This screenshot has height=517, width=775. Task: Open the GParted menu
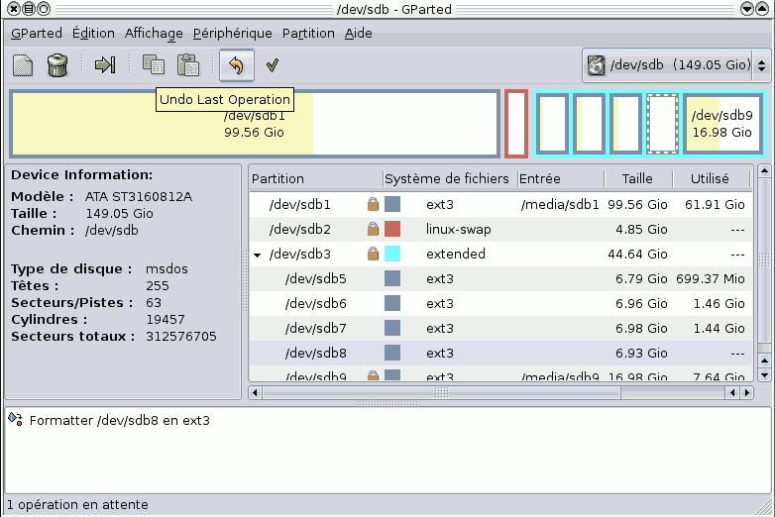pos(37,33)
